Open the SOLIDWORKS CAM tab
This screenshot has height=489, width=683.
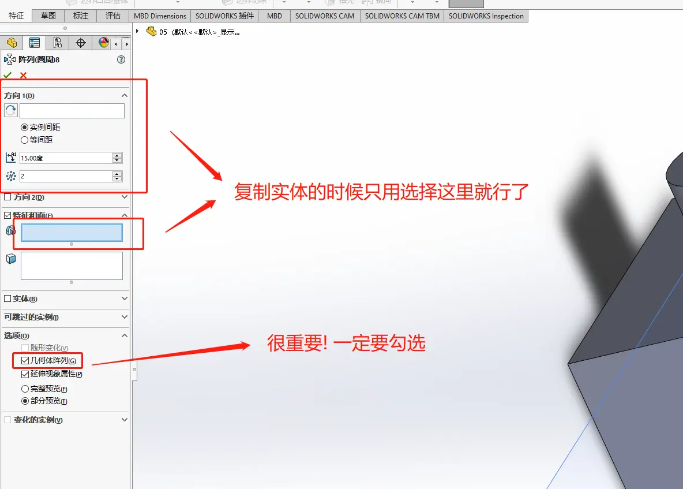[325, 16]
